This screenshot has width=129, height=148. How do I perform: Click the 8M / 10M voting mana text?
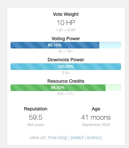click(66, 51)
